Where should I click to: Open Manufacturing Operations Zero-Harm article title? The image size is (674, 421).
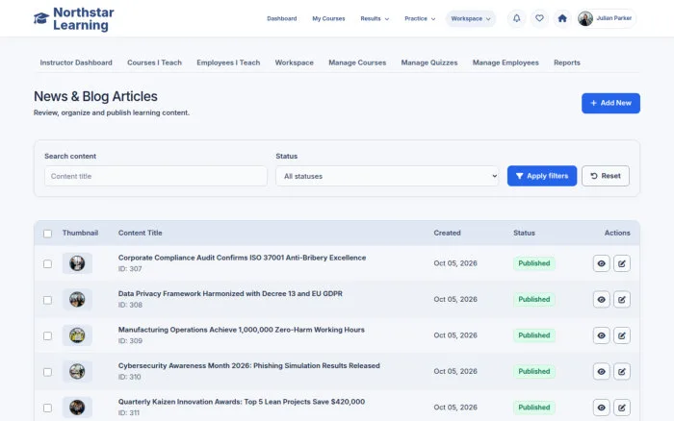pyautogui.click(x=241, y=330)
